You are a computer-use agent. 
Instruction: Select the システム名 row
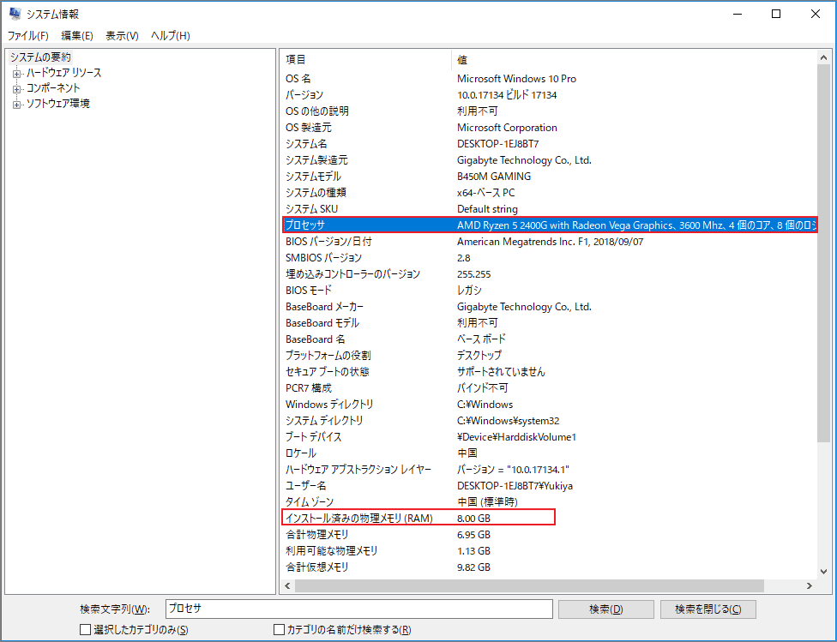(549, 143)
